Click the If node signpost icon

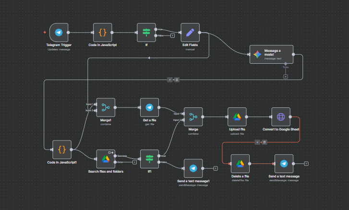[146, 33]
